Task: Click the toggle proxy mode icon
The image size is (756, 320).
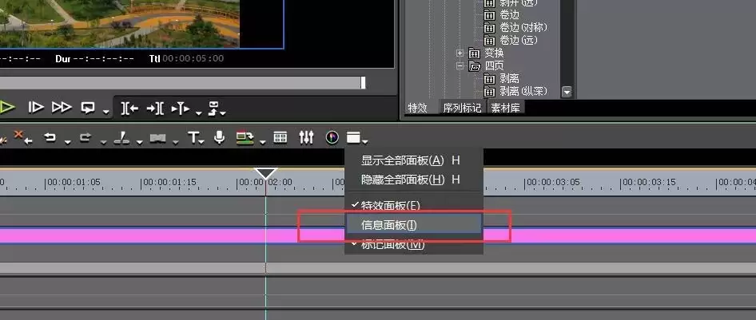Action: [245, 138]
